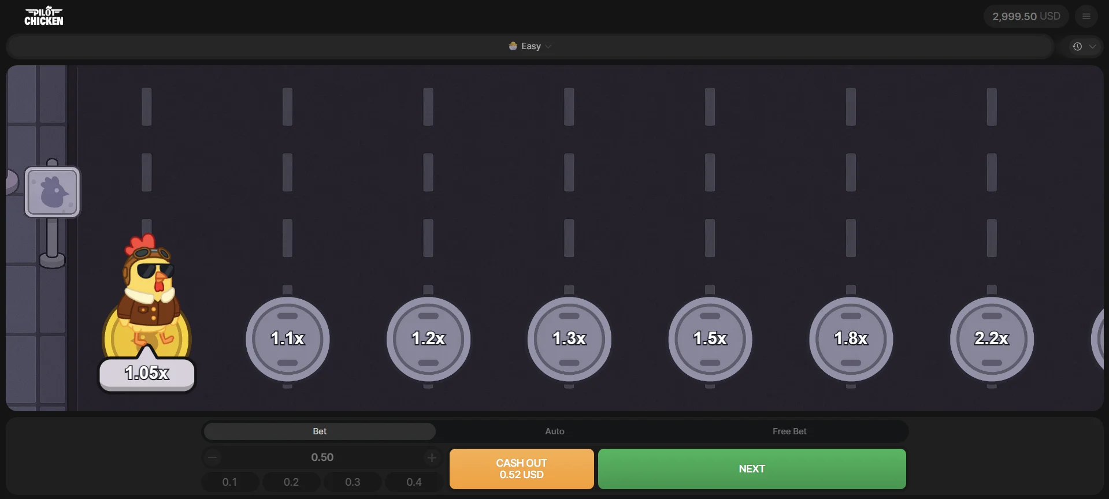The width and height of the screenshot is (1109, 499).
Task: Select the 1.1x manhole tile
Action: [288, 338]
